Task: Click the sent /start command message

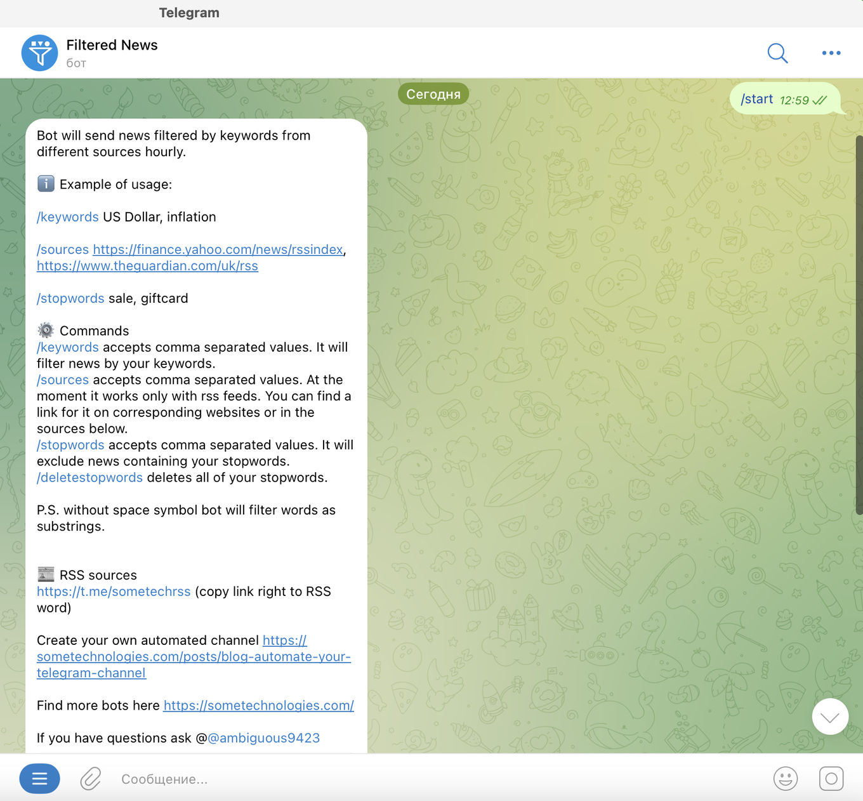Action: point(757,99)
